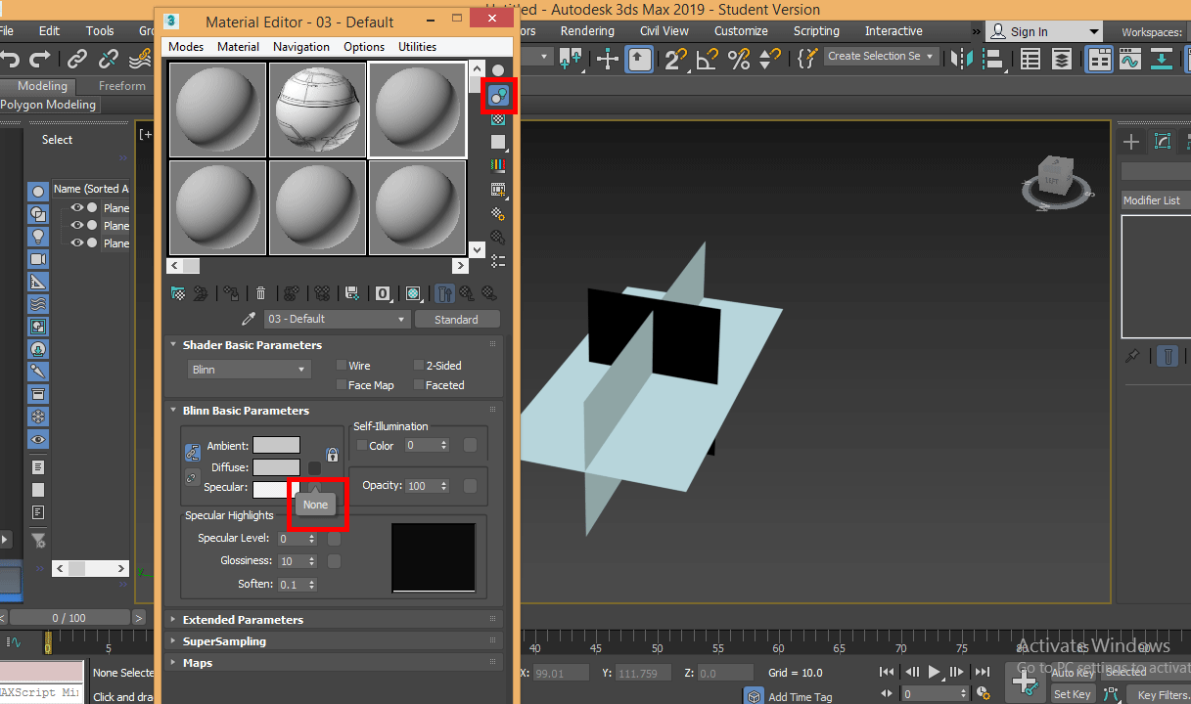Click the Go to Parent icon

click(x=467, y=293)
